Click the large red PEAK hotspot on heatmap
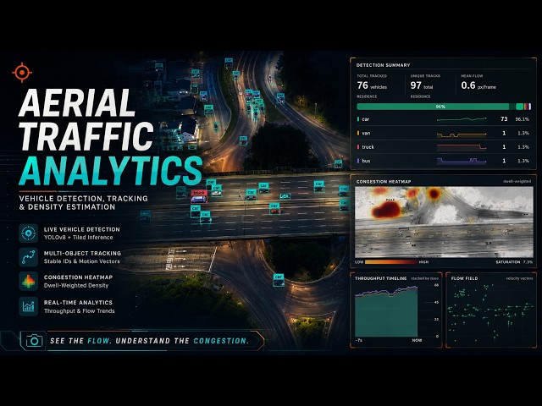This screenshot has height=406, width=542. point(386,210)
